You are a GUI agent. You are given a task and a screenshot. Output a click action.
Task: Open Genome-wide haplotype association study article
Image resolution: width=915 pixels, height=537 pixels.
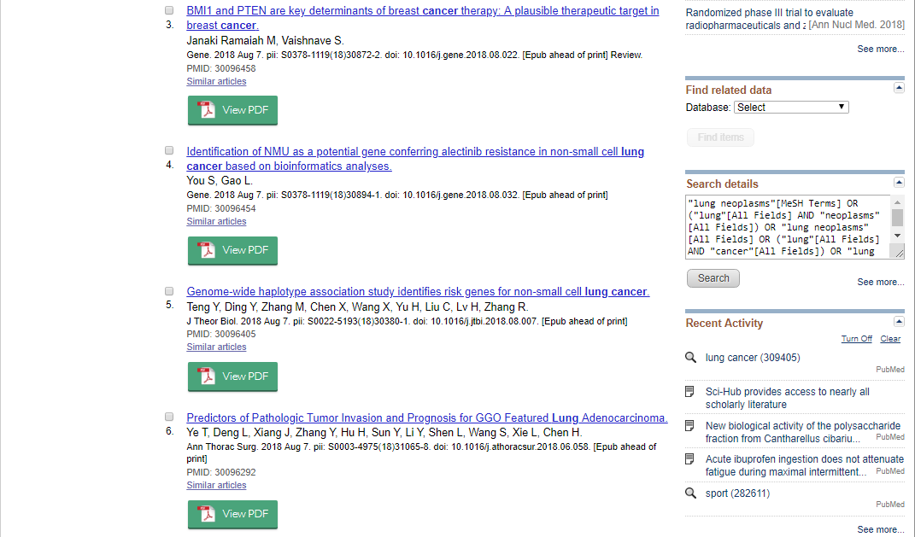(x=418, y=292)
